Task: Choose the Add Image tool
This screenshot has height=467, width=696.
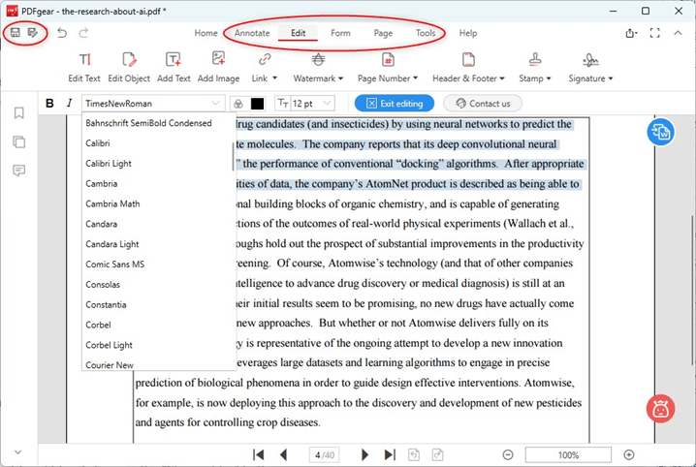Action: [x=218, y=67]
